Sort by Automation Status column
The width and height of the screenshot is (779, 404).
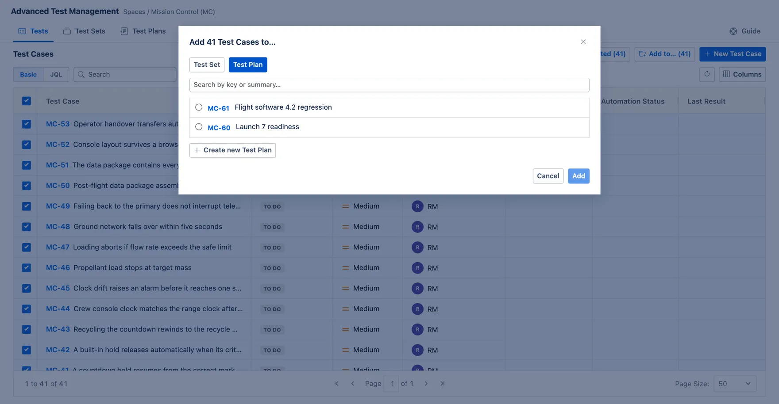pos(632,101)
